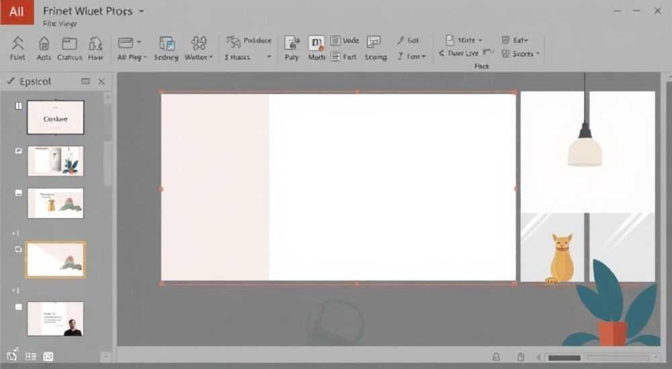Select the Cardore title slide thumbnail
This screenshot has width=672, height=369.
click(x=56, y=117)
